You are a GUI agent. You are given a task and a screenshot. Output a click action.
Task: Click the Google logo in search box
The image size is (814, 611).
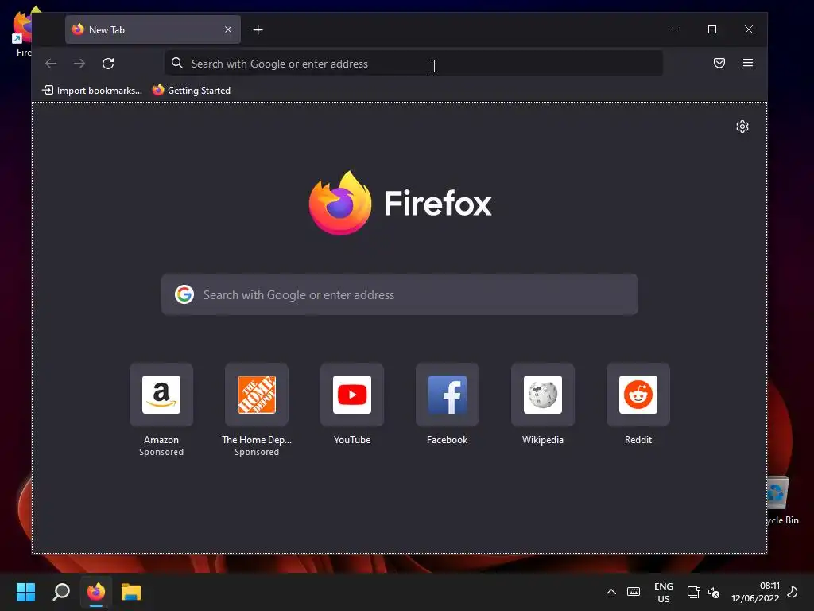[x=184, y=294]
